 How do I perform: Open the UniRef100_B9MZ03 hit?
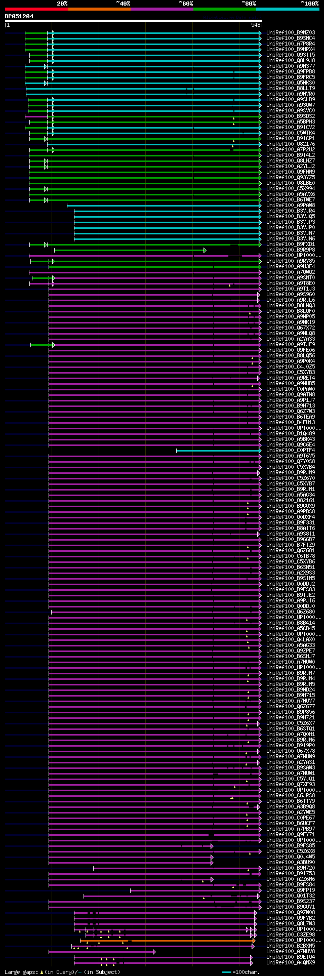point(291,32)
